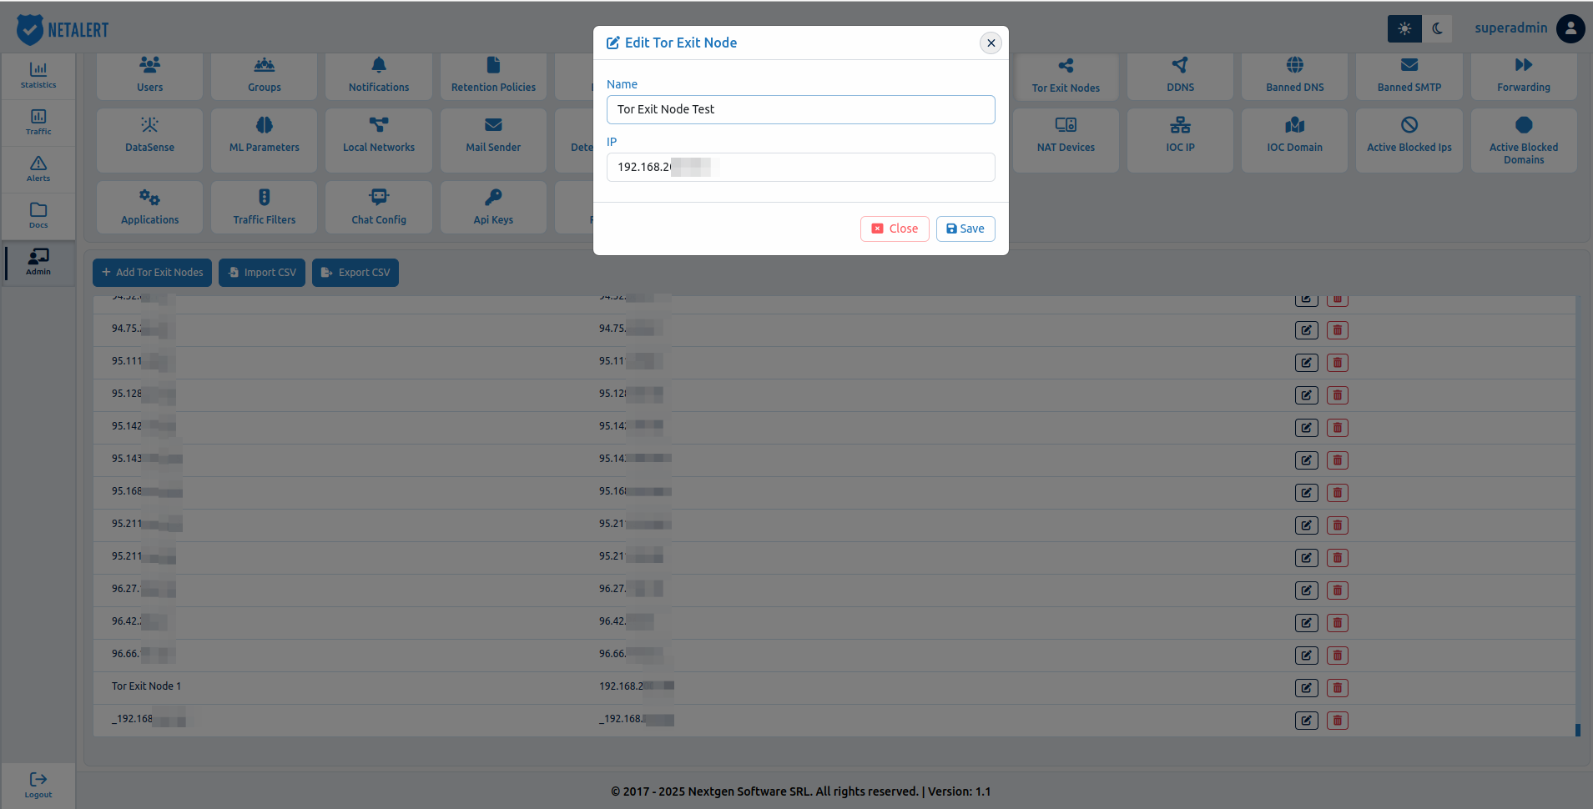Image resolution: width=1593 pixels, height=809 pixels.
Task: Open Traffic Filters tile
Action: [264, 207]
